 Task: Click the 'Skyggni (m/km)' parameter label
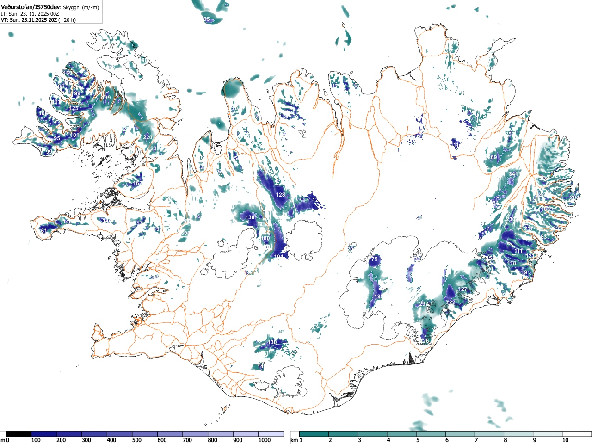coord(81,8)
